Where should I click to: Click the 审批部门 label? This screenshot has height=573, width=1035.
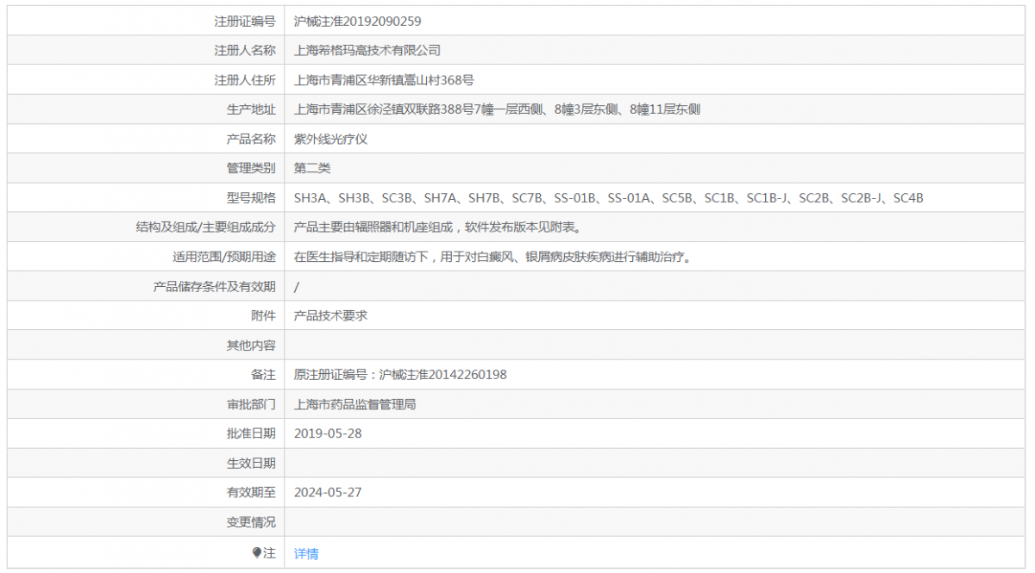pos(251,404)
